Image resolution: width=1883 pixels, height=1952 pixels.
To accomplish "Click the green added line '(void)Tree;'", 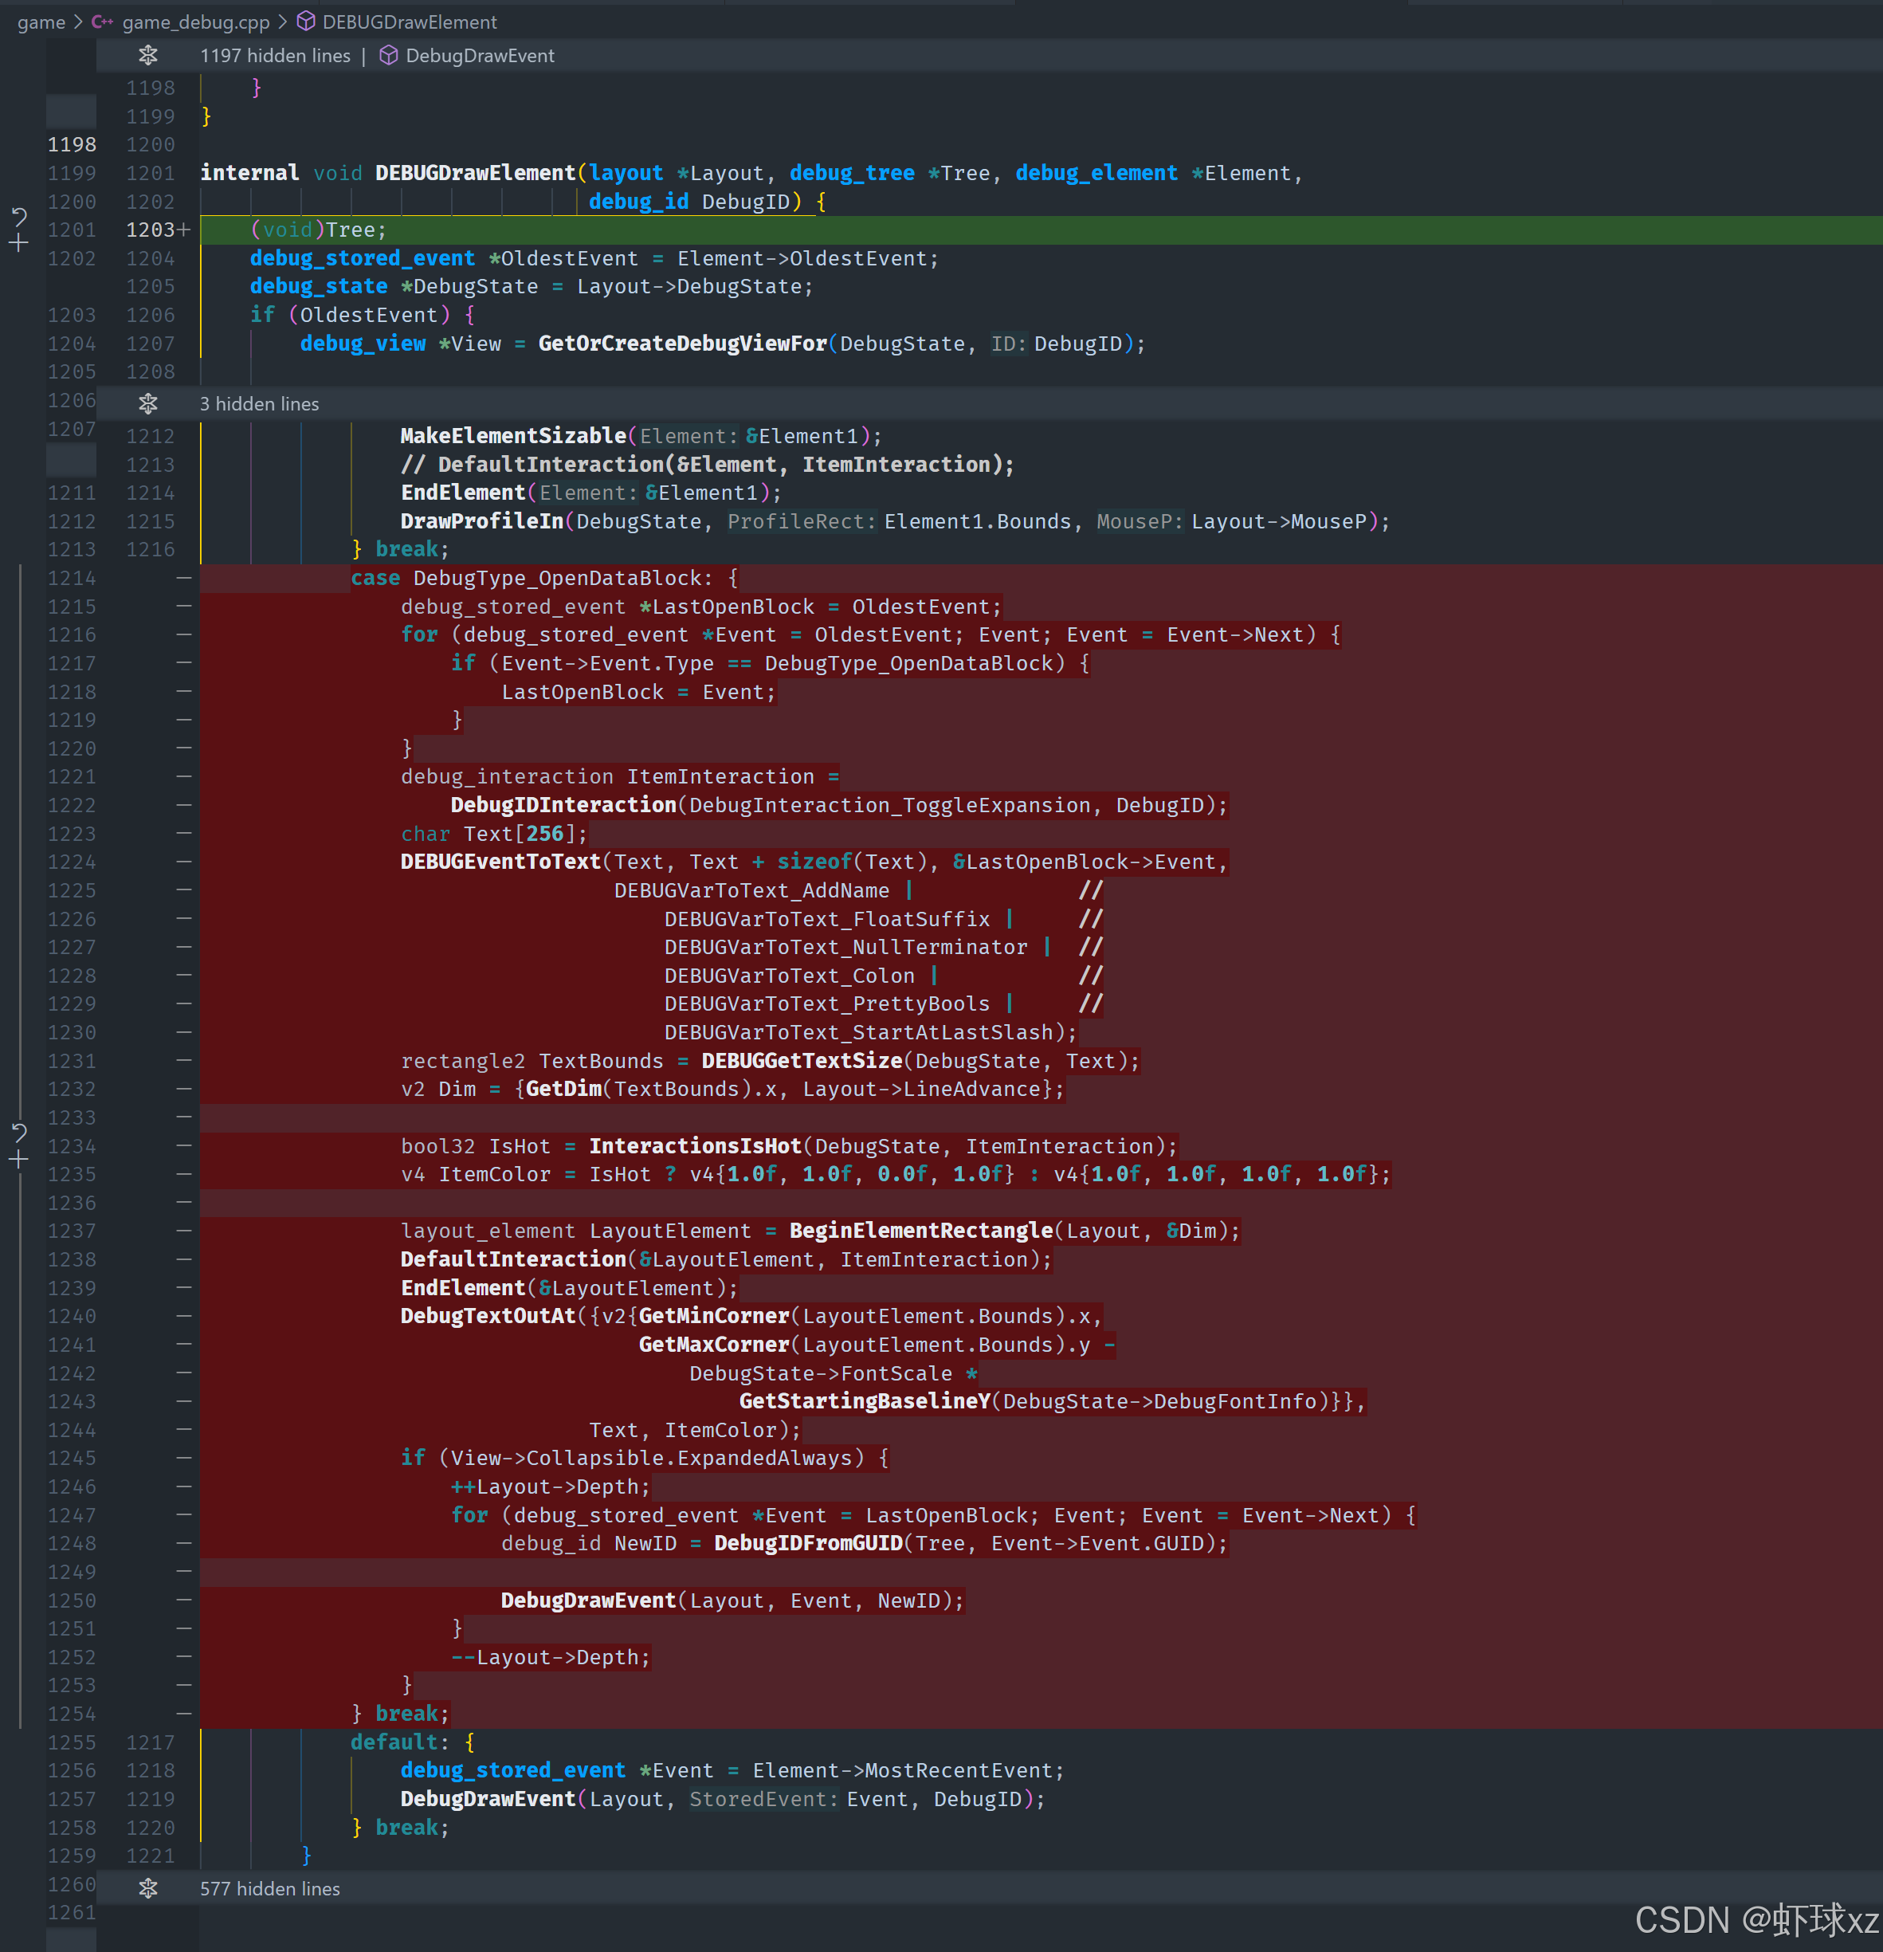I will point(319,230).
